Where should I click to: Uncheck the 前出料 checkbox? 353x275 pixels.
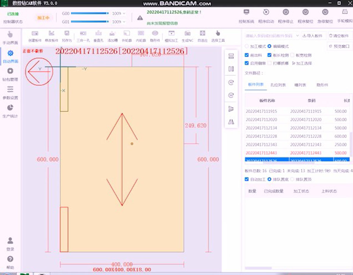tap(247, 55)
